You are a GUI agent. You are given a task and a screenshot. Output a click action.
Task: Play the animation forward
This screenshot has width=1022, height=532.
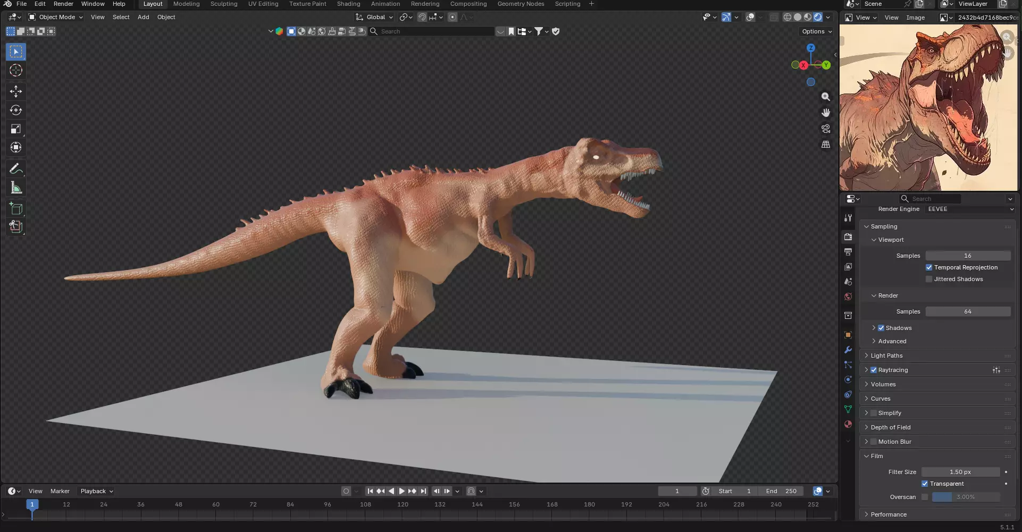(401, 491)
